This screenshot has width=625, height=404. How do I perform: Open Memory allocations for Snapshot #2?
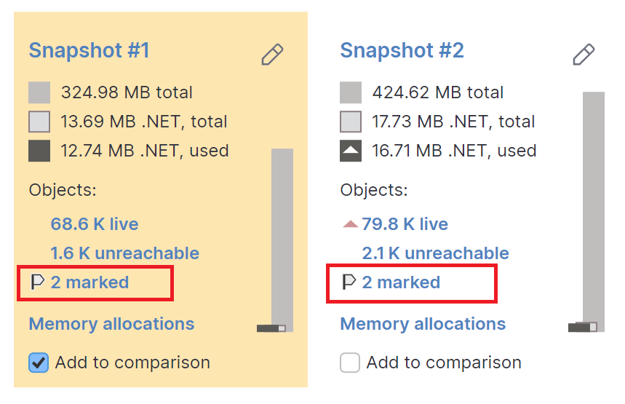click(x=423, y=324)
